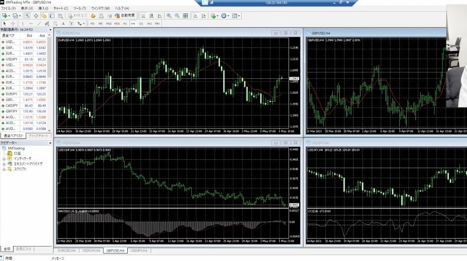Select the text label tool

pos(71,23)
